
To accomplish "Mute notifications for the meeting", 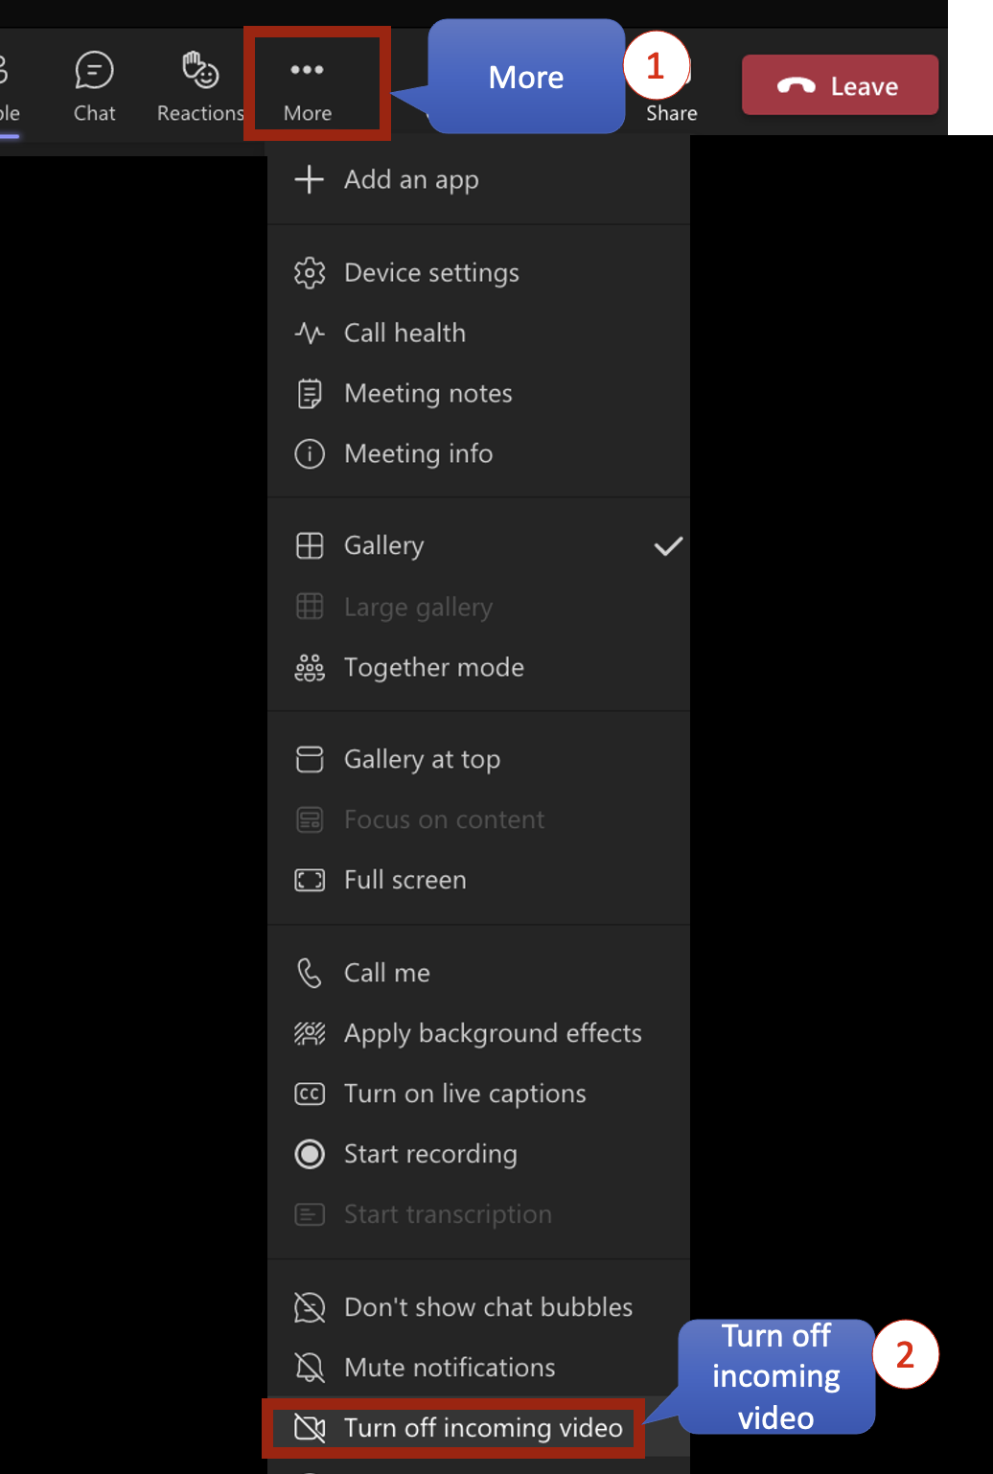I will tap(449, 1367).
